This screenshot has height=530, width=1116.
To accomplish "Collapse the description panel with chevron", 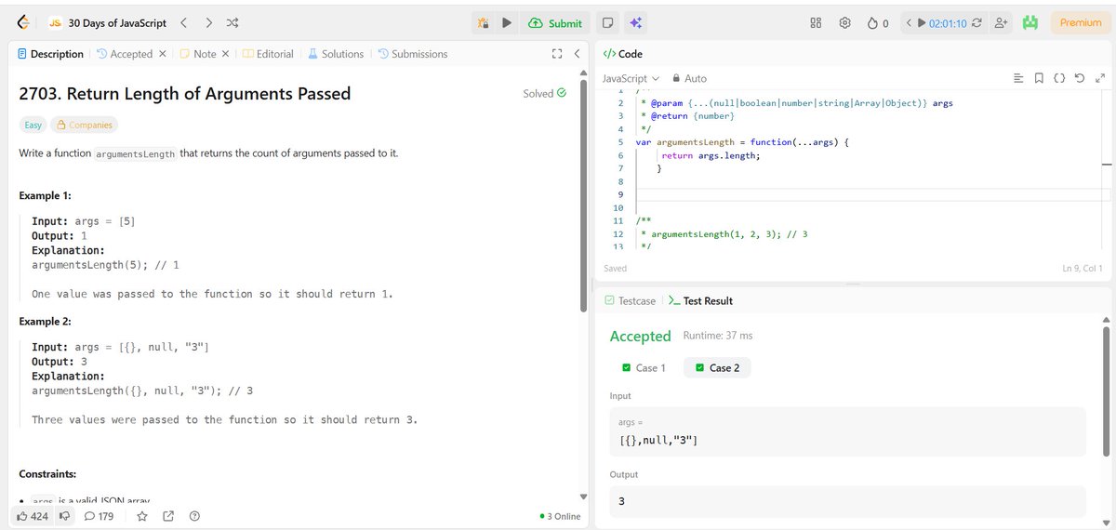I will pos(577,54).
